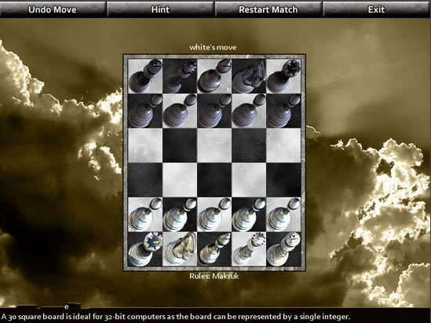The image size is (431, 323).
Task: Select the white king in bottom-right corner
Action: click(283, 249)
